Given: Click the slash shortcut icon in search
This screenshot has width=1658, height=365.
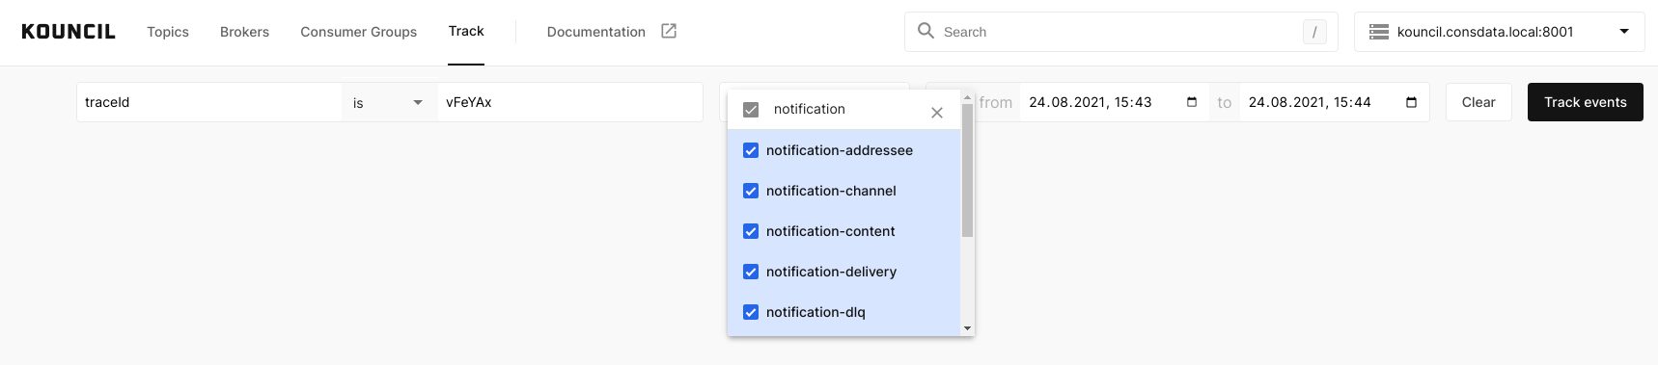Looking at the screenshot, I should [1314, 32].
